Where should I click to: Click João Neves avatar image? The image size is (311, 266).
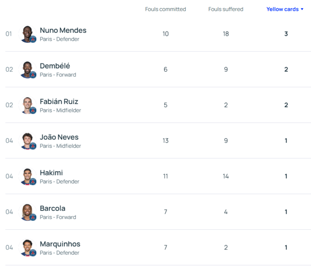click(27, 141)
